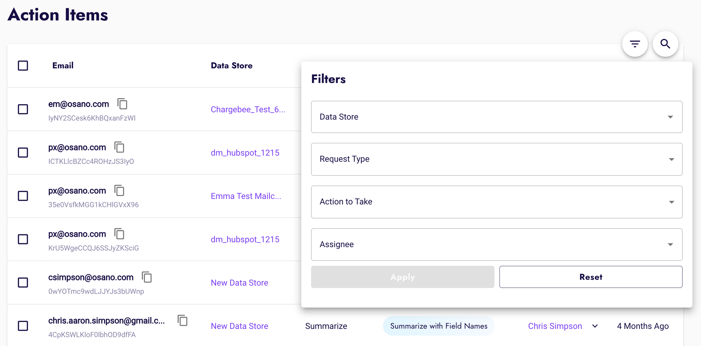Click the Reset filters button

point(590,277)
